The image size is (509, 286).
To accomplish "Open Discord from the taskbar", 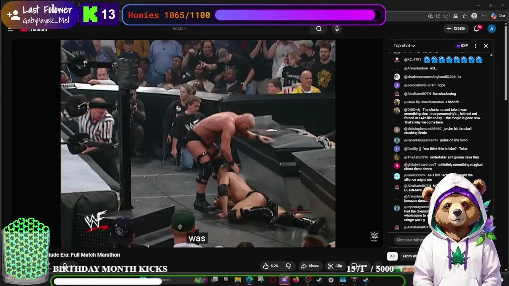I will pyautogui.click(x=284, y=280).
